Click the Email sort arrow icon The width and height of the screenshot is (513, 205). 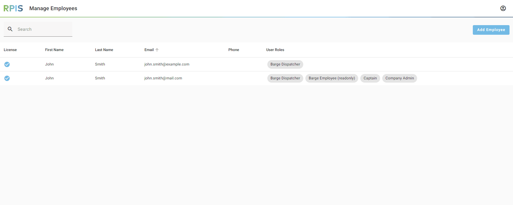pyautogui.click(x=157, y=50)
